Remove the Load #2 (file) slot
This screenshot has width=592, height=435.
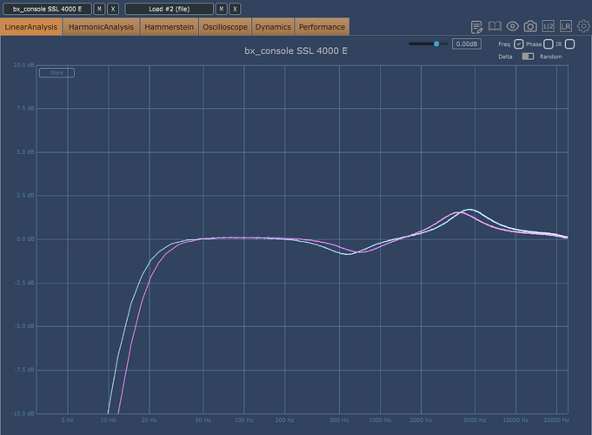tap(235, 9)
